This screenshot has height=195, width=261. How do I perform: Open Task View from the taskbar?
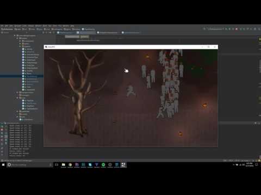(57, 165)
